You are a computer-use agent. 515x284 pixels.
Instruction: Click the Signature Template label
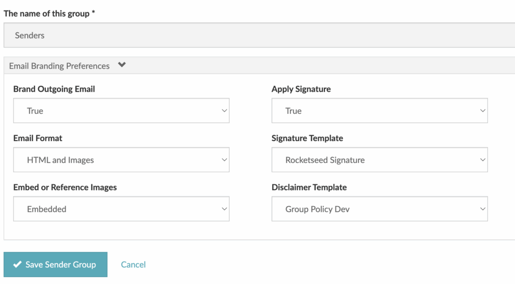point(307,138)
